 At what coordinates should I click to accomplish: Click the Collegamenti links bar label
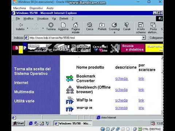click(x=156, y=38)
